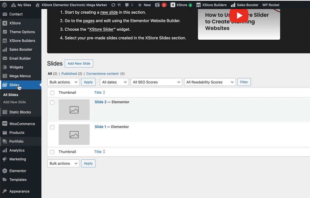This screenshot has height=198, width=310.
Task: Click the Sales Booster chart icon in admin bar
Action: (x=233, y=5)
